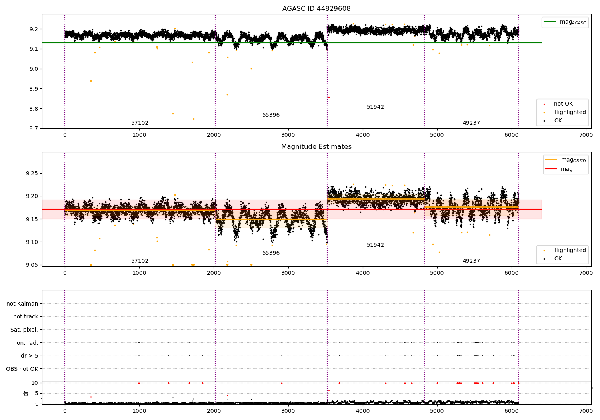The width and height of the screenshot is (600, 420).
Task: Click the 10 tick on the dr axis
Action: (x=35, y=383)
